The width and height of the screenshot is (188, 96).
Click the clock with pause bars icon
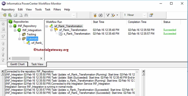(3, 49)
